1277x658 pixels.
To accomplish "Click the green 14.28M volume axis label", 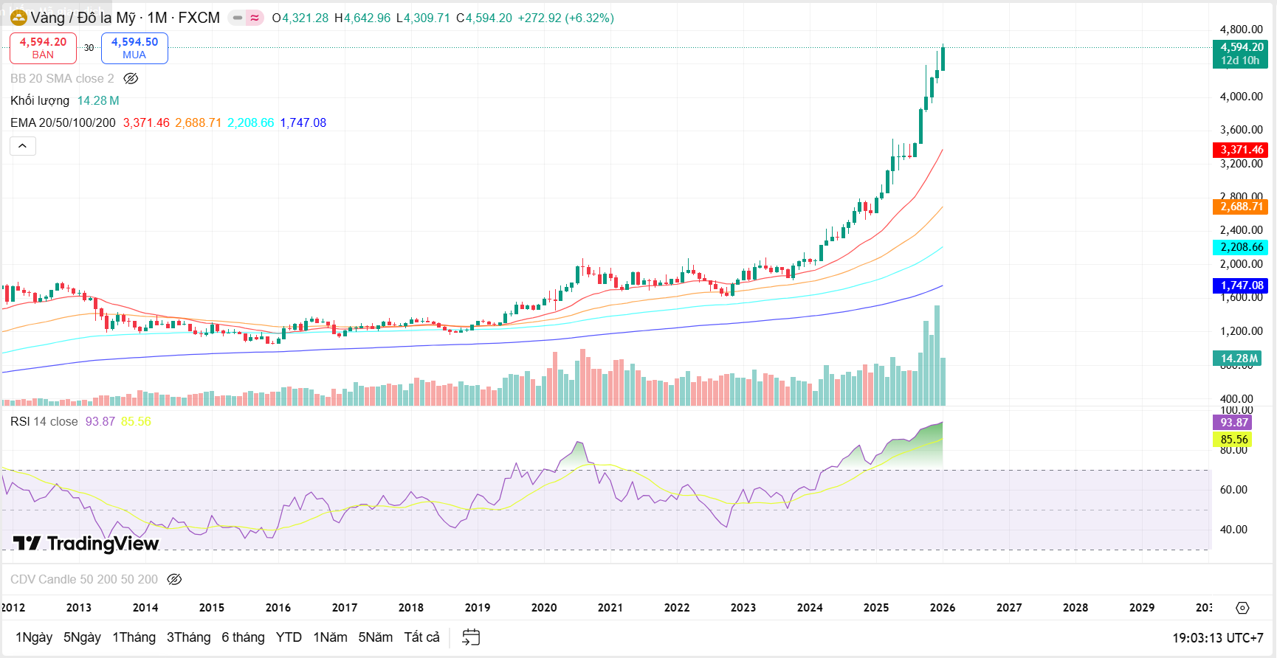I will tap(1239, 359).
